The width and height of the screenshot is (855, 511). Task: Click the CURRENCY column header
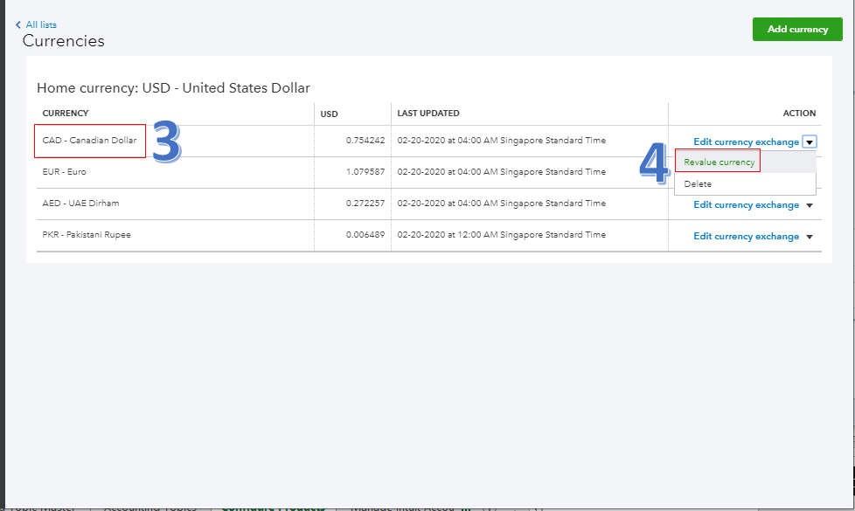66,114
